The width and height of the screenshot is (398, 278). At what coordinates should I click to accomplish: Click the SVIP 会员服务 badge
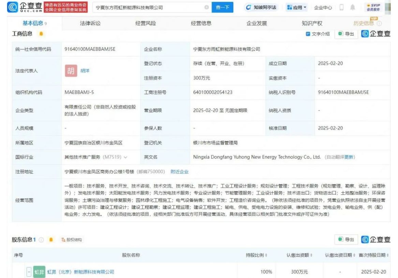373,7
